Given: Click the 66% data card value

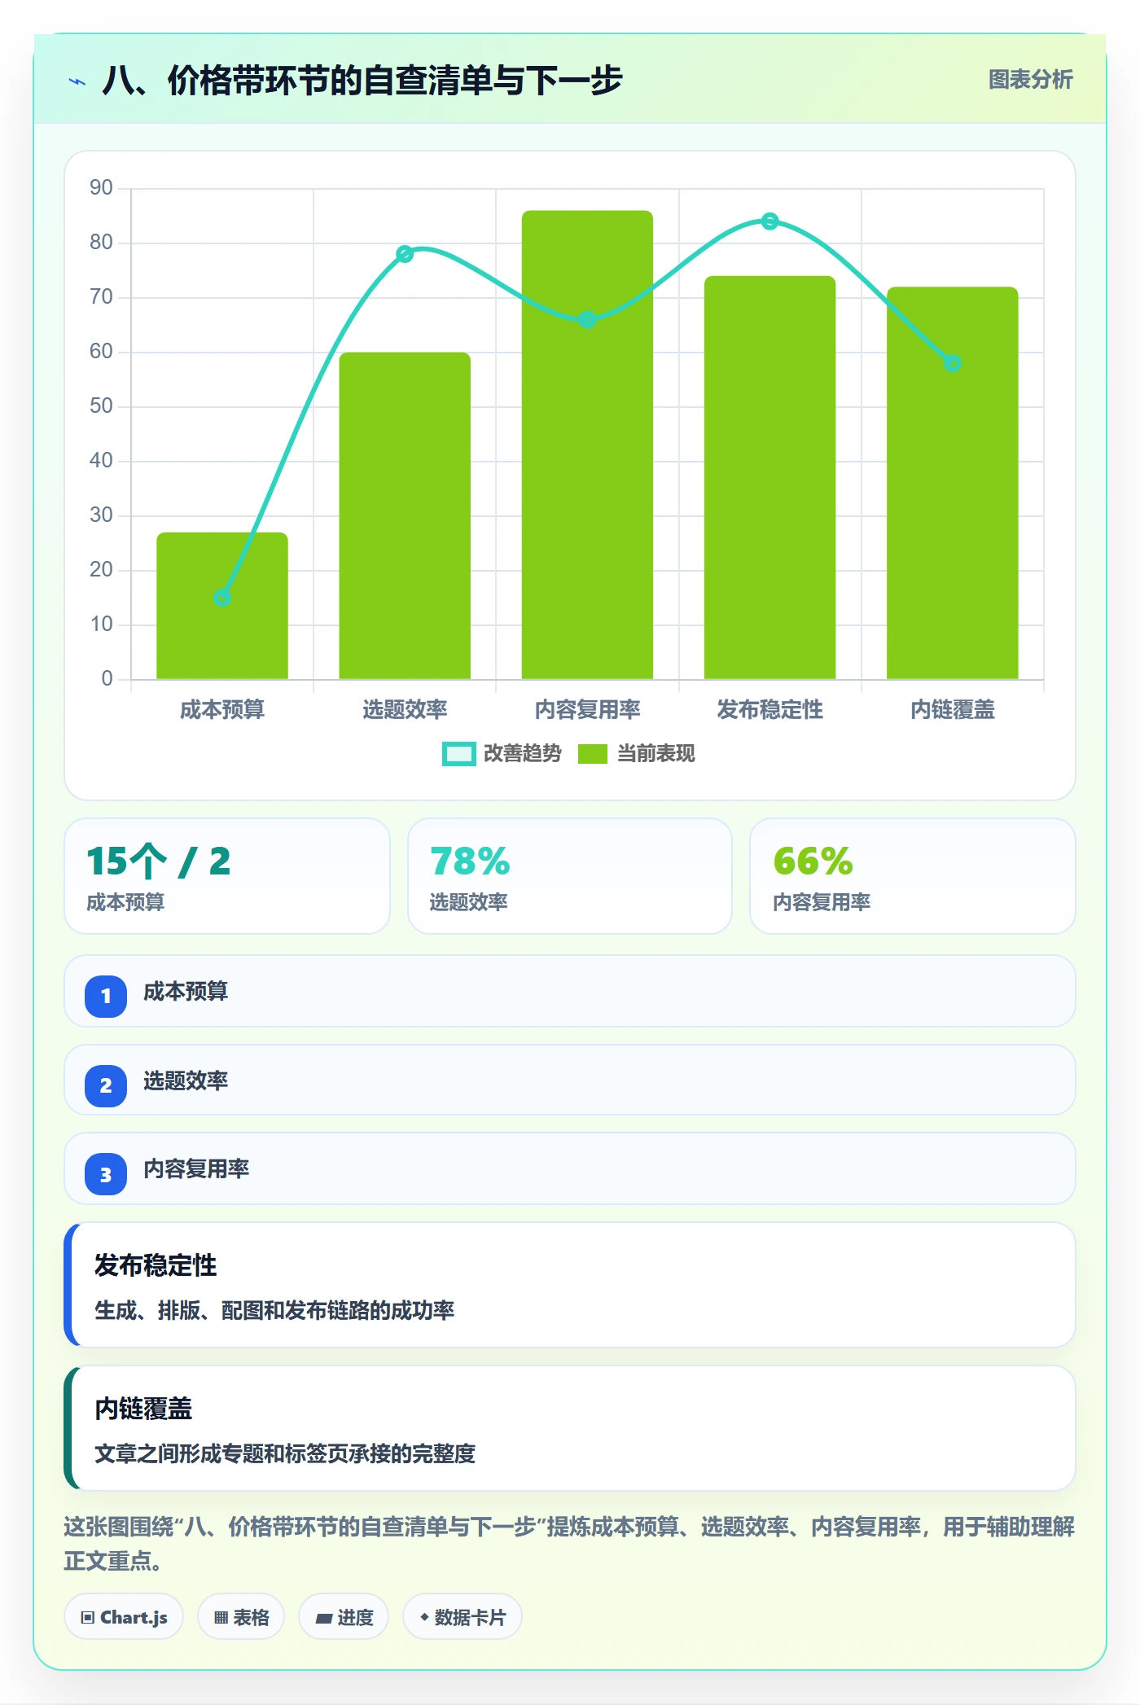Looking at the screenshot, I should [813, 861].
